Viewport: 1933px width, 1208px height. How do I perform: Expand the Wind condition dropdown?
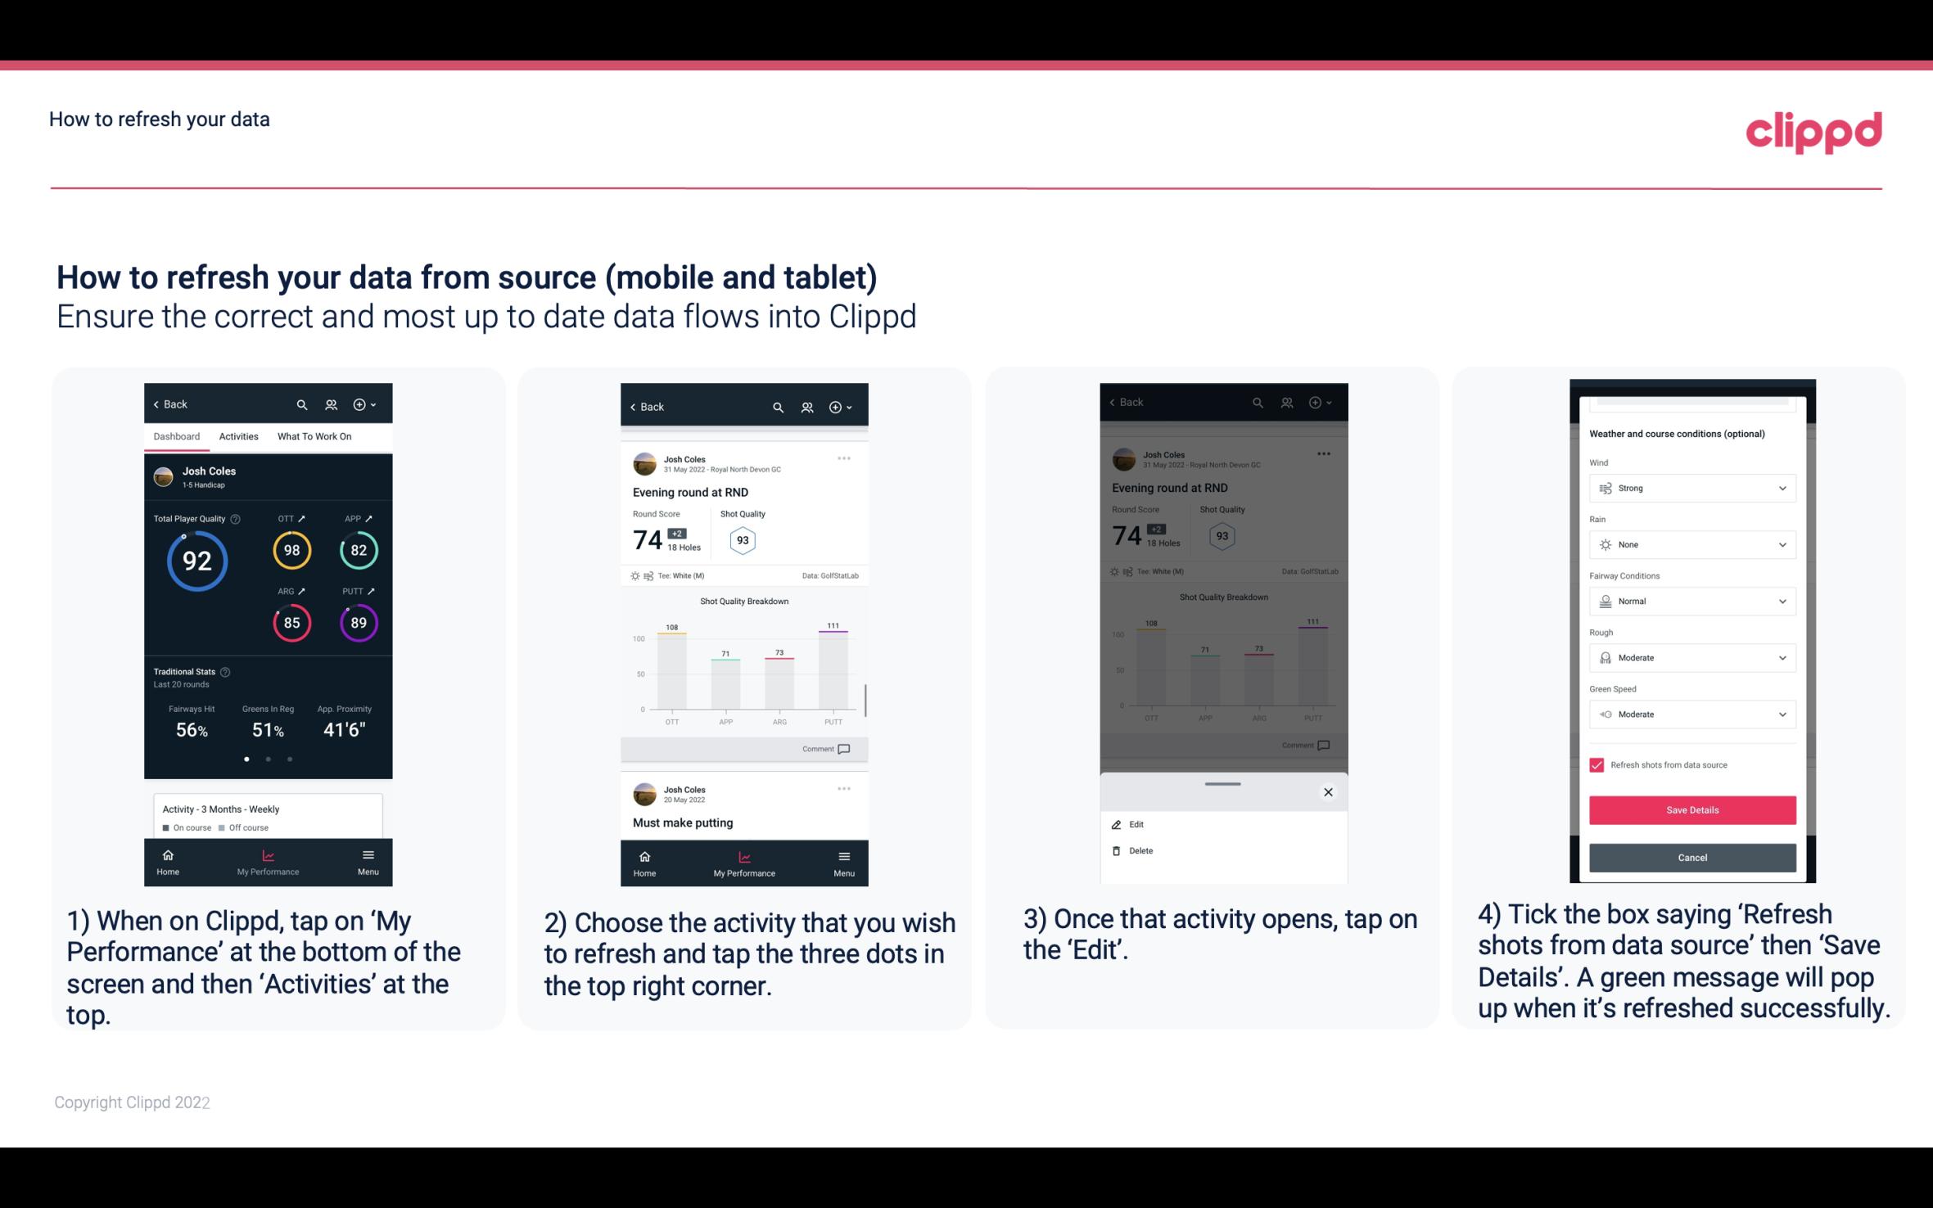1691,487
